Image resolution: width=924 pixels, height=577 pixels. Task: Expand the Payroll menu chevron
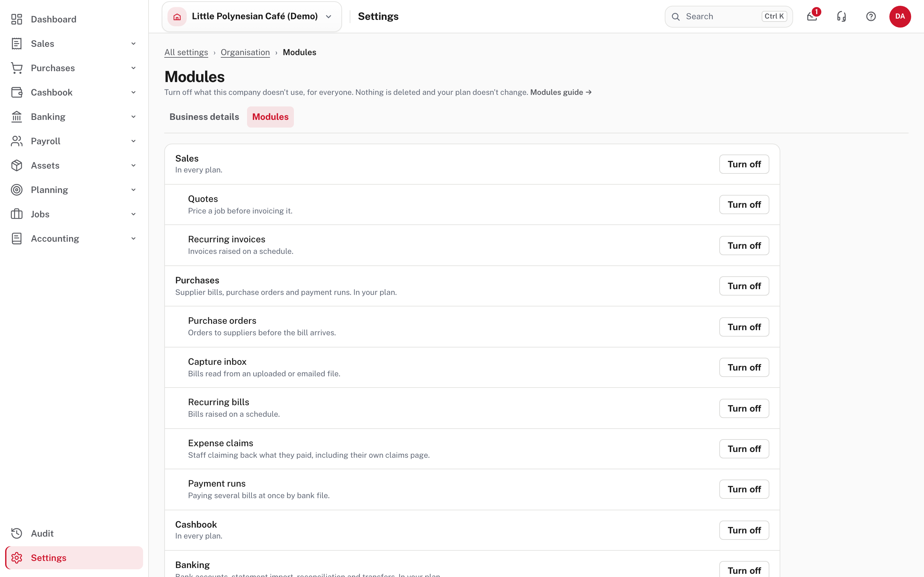click(133, 141)
